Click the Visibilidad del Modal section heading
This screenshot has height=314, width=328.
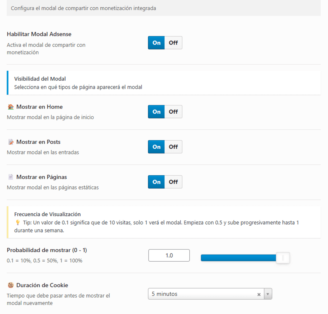(x=40, y=79)
